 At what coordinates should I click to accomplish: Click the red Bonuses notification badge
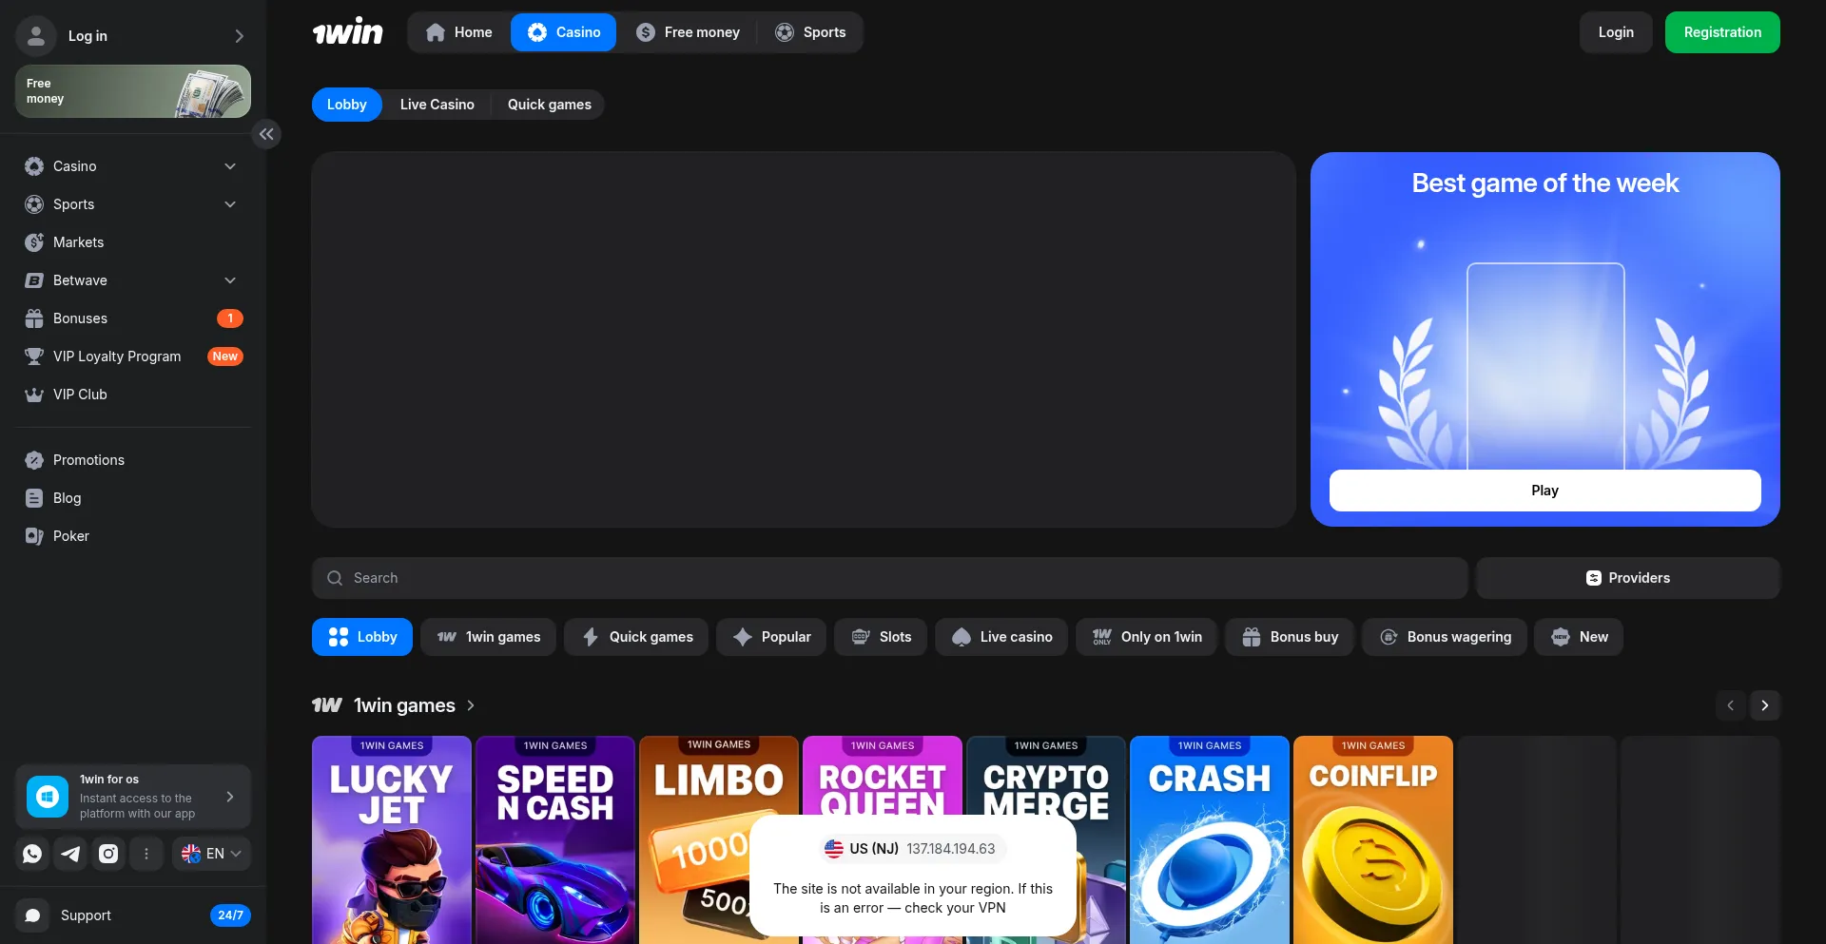pos(230,318)
